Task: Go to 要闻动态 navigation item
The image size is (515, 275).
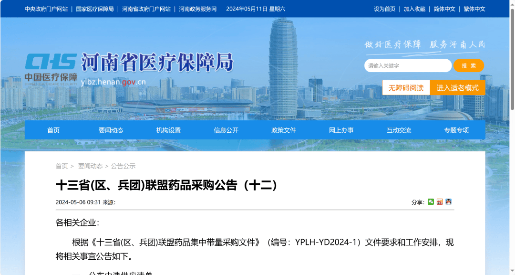Action: point(111,129)
